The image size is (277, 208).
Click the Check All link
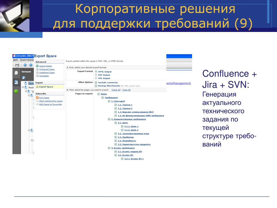[116, 90]
